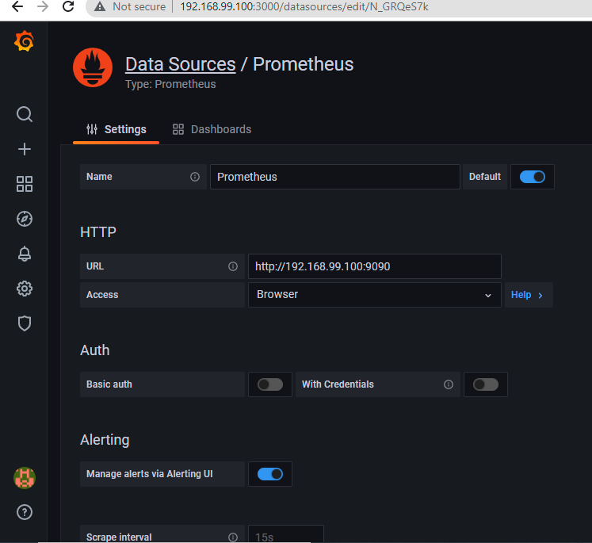This screenshot has width=592, height=543.
Task: Open the Dashboards grid icon in sidebar
Action: (x=25, y=184)
